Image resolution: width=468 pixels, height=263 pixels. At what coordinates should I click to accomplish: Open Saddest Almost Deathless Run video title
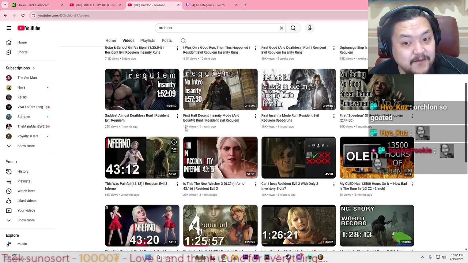pos(137,118)
